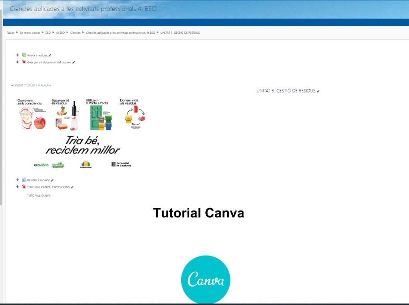The image size is (409, 305).
Task: Edit title pencil next to Avisos i notícies
Action: coord(50,56)
